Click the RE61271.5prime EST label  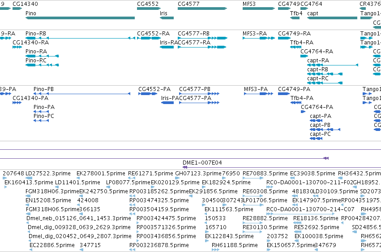click(150, 174)
